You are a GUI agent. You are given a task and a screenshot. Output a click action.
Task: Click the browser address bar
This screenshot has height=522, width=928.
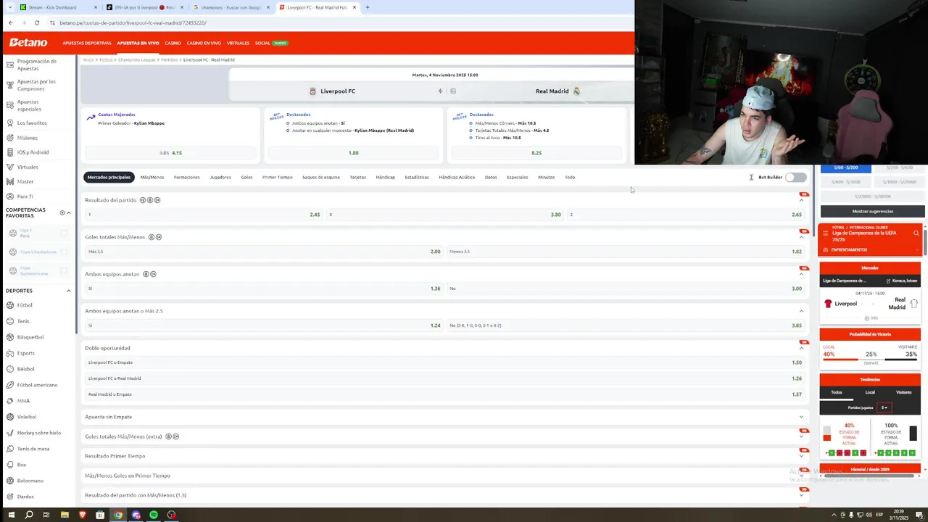pos(341,22)
